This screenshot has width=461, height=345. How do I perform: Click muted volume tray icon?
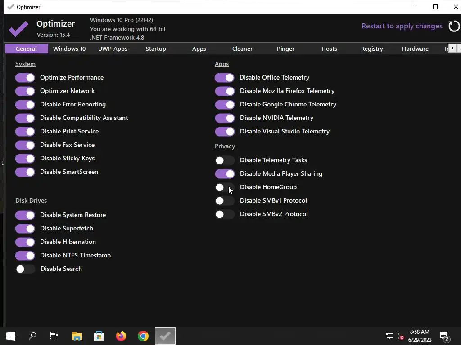[400, 336]
